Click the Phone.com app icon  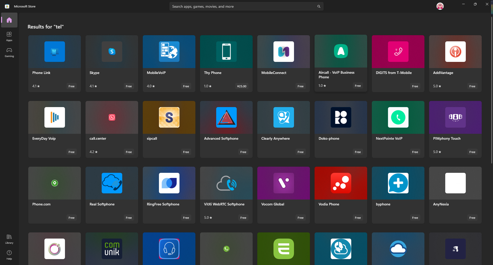tap(55, 183)
